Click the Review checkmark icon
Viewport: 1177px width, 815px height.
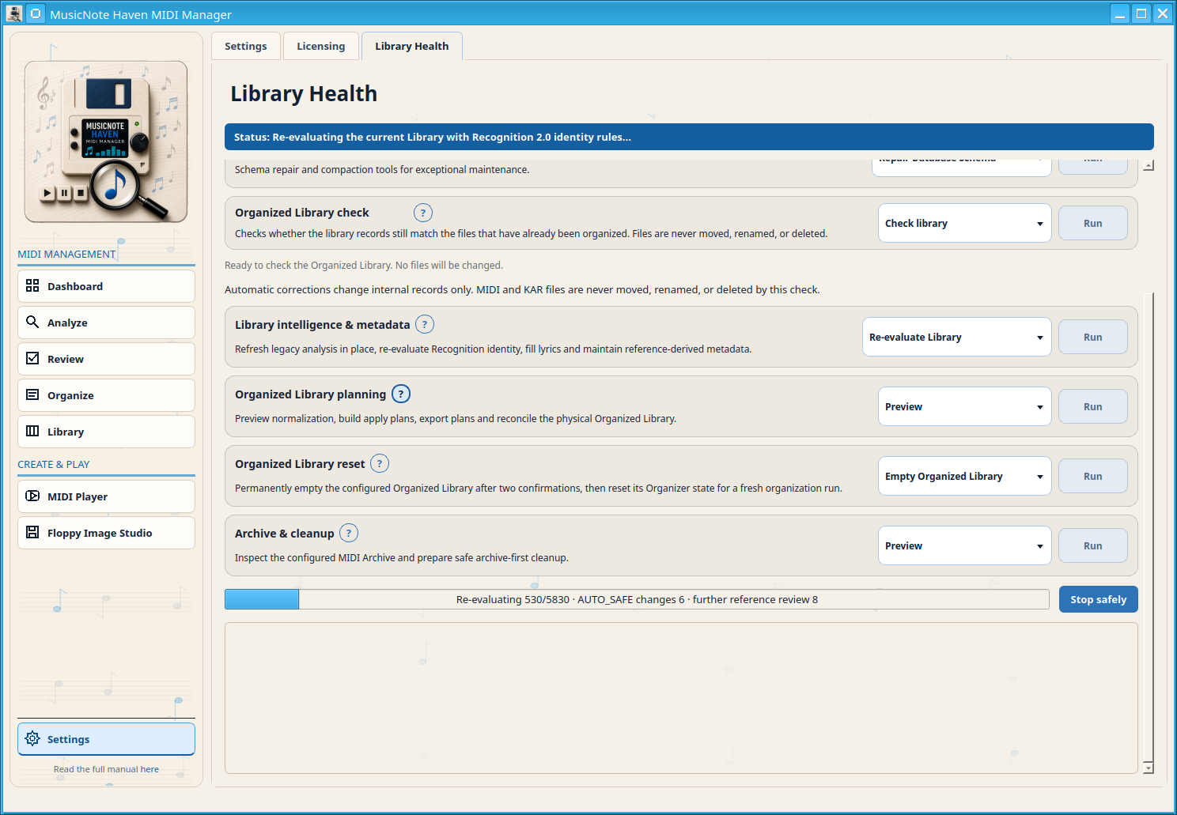pos(32,358)
